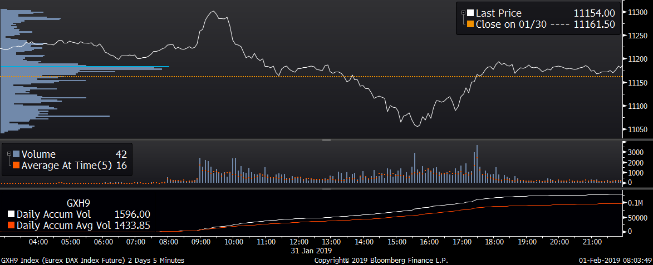Click the 17:00 time axis label
This screenshot has width=653, height=265.
coord(462,242)
